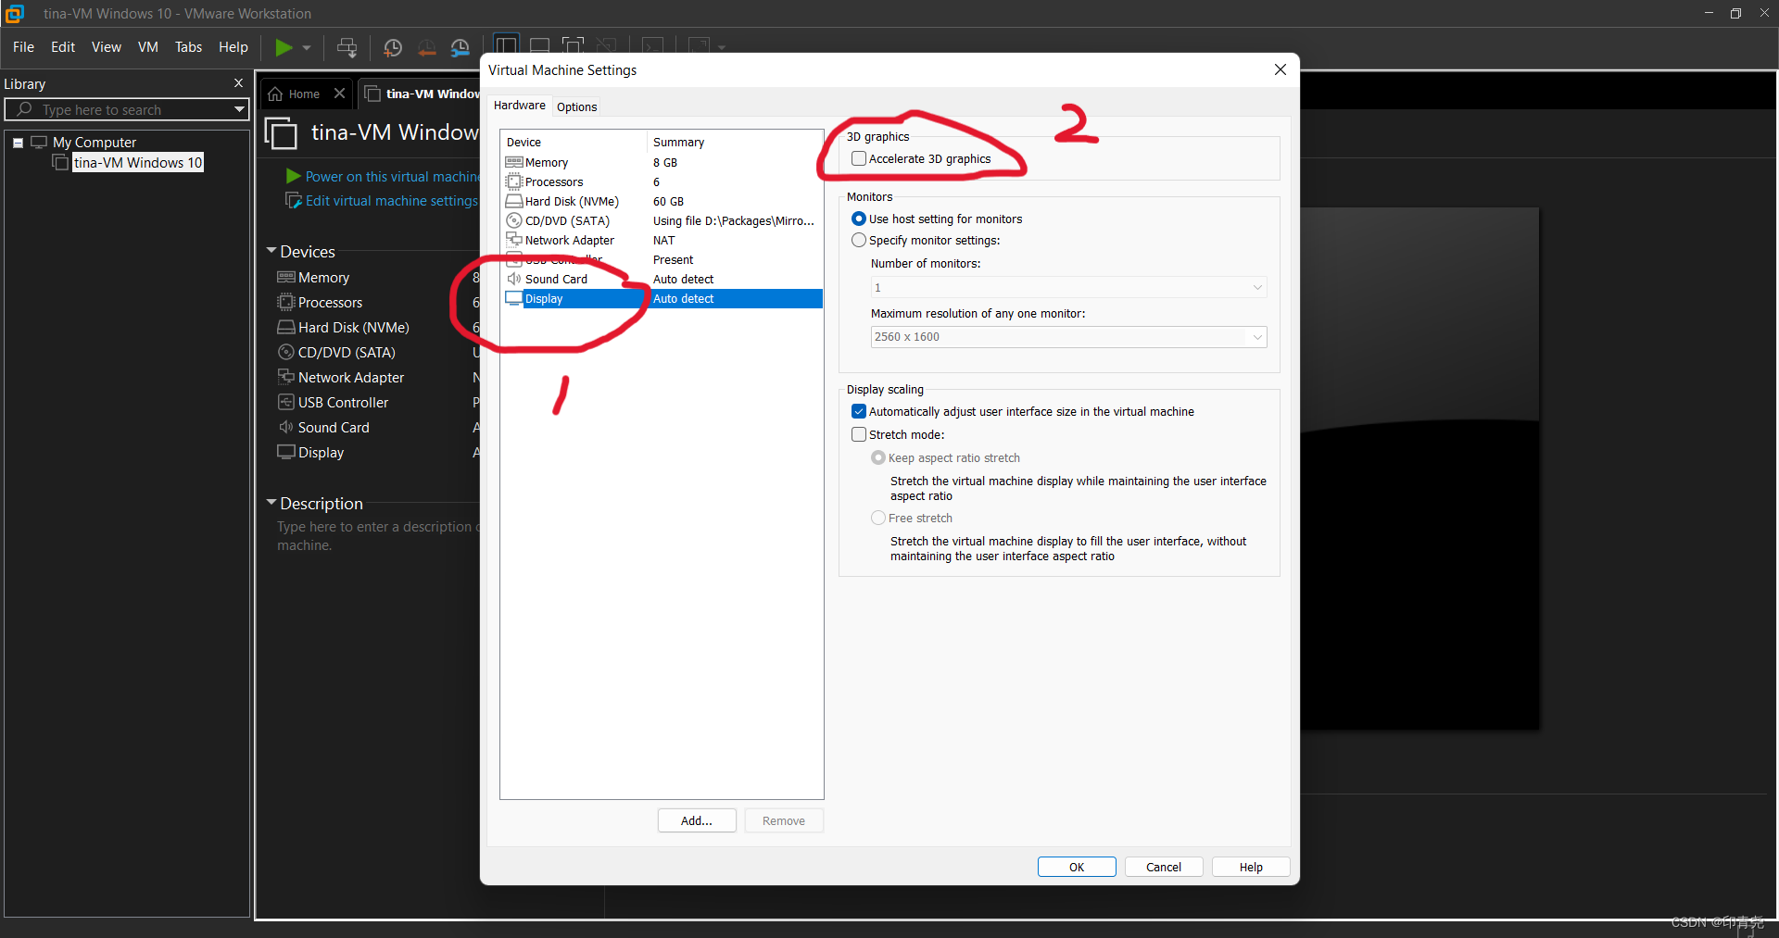Enable Accelerate 3D graphics checkbox
Viewport: 1779px width, 938px height.
click(x=859, y=159)
